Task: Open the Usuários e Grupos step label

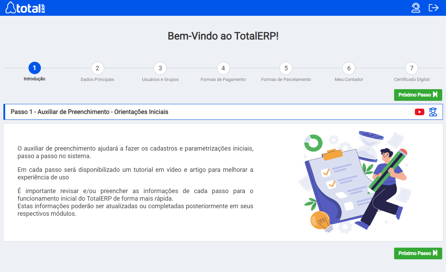Action: [x=160, y=80]
